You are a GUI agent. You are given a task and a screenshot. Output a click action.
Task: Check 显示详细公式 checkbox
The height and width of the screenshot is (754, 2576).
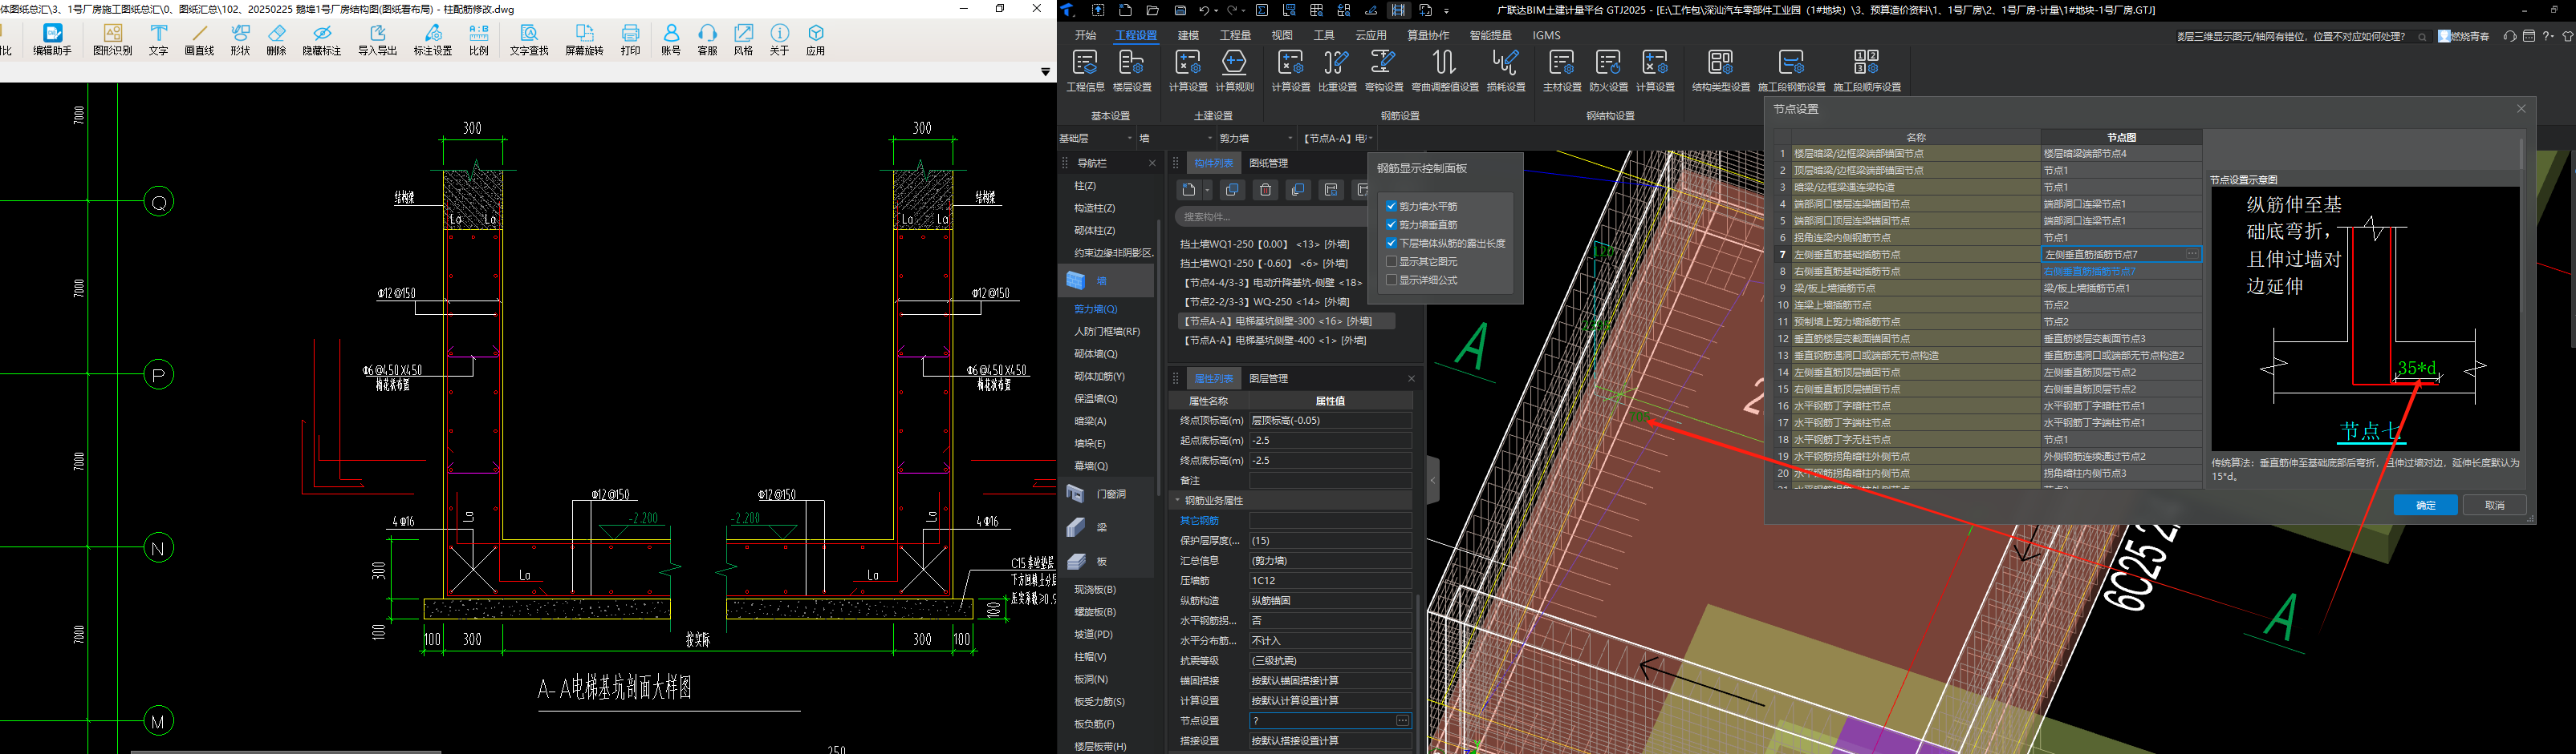point(1391,280)
